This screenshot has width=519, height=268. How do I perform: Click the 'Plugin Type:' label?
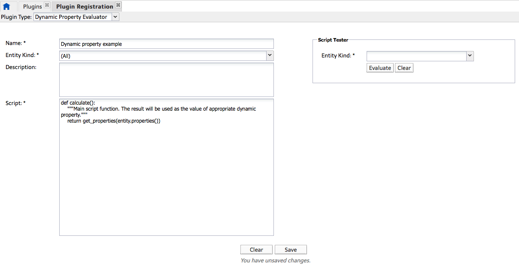pos(16,17)
